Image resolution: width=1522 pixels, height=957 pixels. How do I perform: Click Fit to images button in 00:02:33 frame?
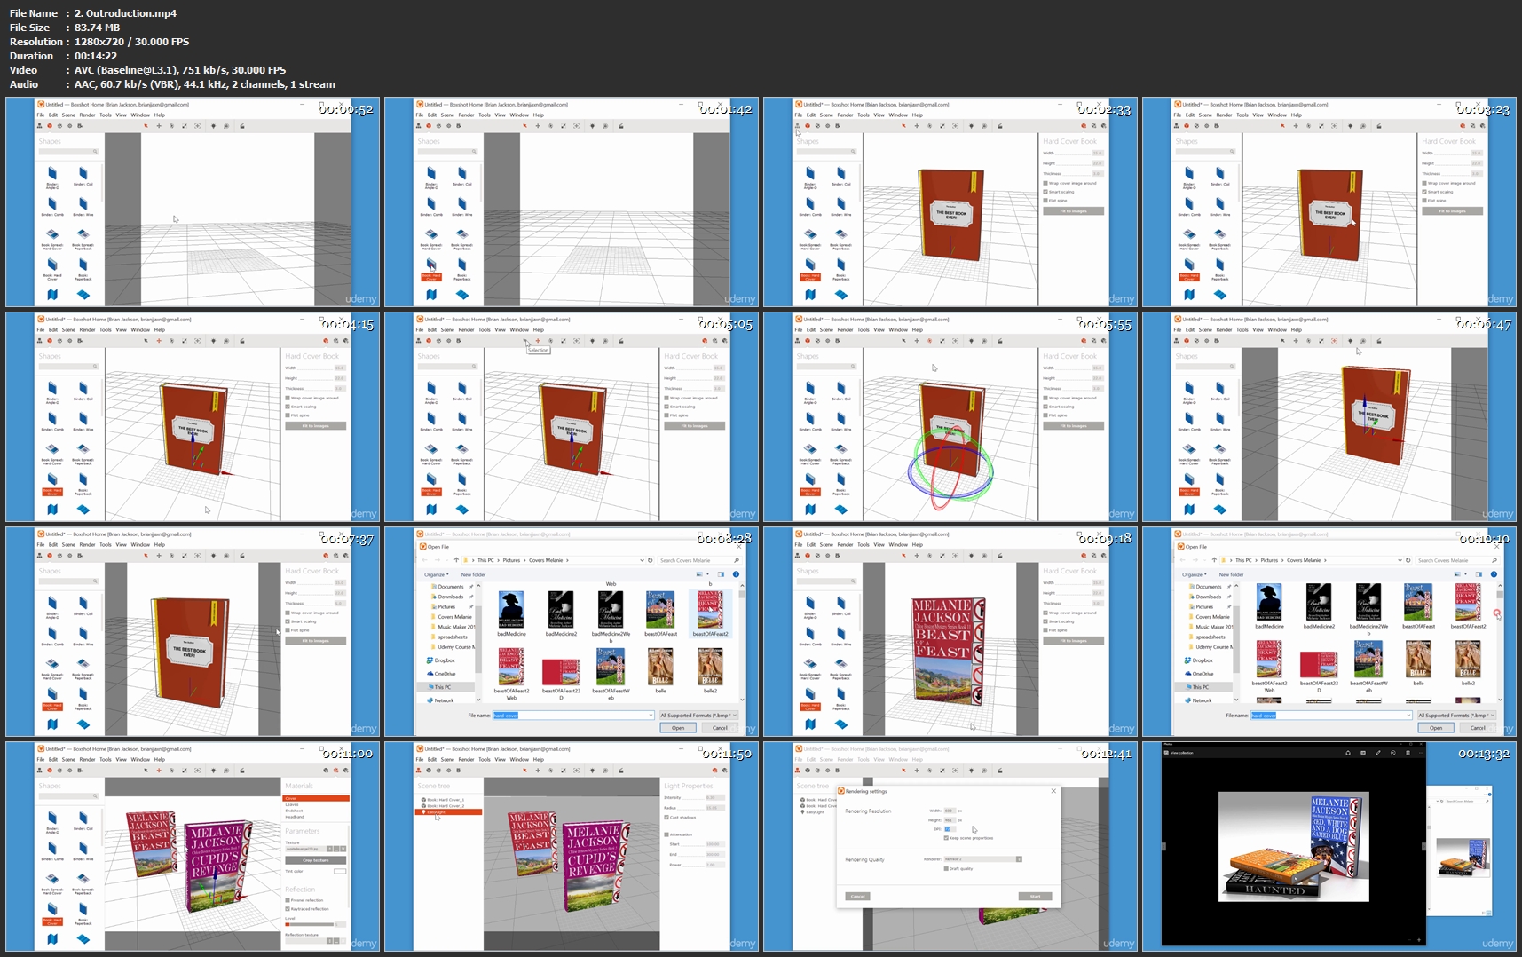(x=1073, y=211)
